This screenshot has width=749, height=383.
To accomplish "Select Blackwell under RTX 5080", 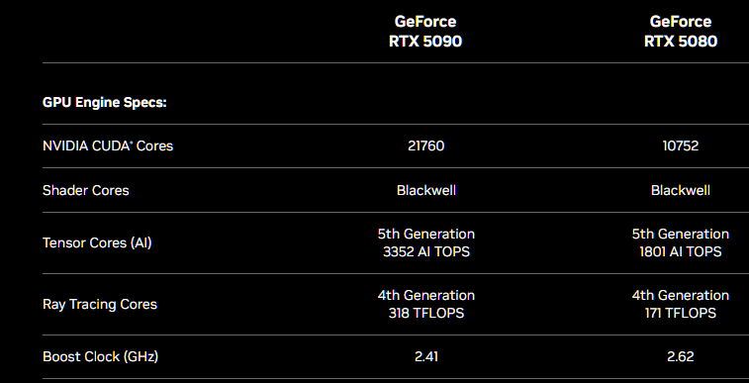I will coord(681,190).
